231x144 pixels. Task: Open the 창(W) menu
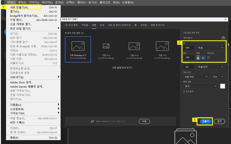pos(116,2)
